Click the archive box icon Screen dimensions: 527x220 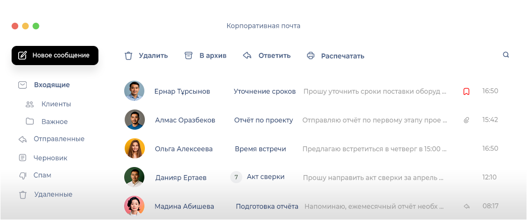pyautogui.click(x=189, y=56)
